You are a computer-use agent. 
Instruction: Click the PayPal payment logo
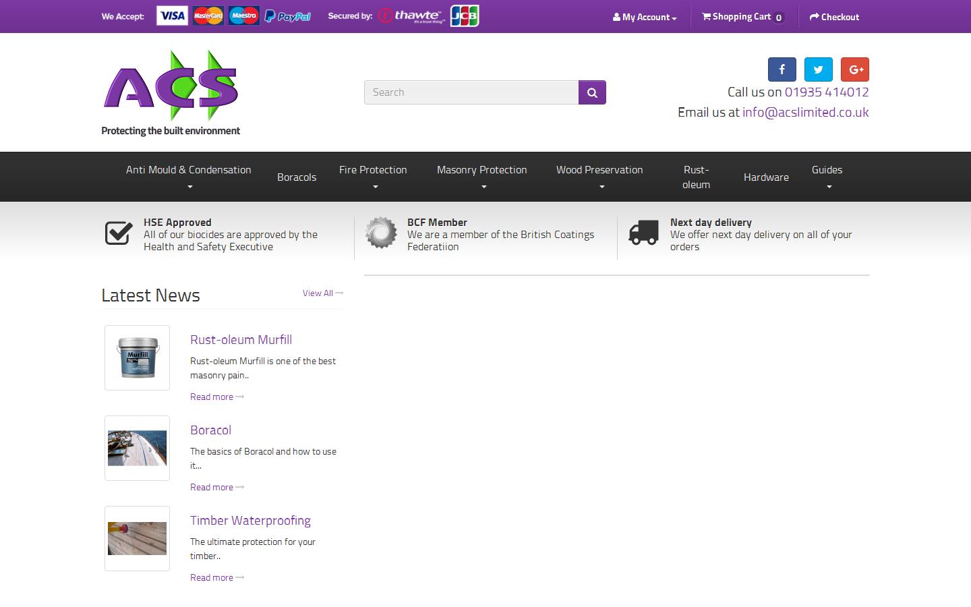(287, 16)
